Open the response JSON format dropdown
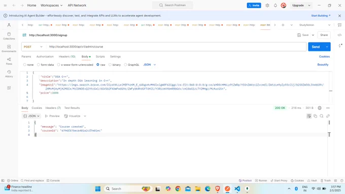This screenshot has width=345, height=194. tap(31, 116)
